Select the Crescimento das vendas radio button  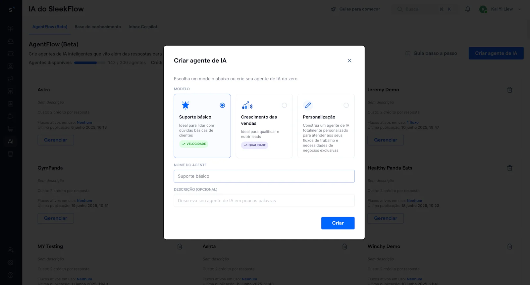[x=284, y=105]
